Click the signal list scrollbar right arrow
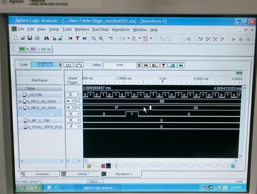 pos(61,161)
